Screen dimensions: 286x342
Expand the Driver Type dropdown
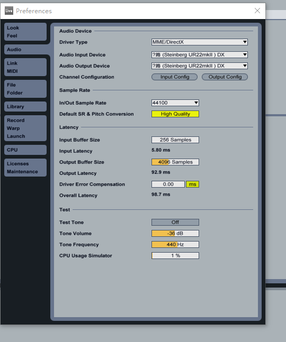coord(200,42)
